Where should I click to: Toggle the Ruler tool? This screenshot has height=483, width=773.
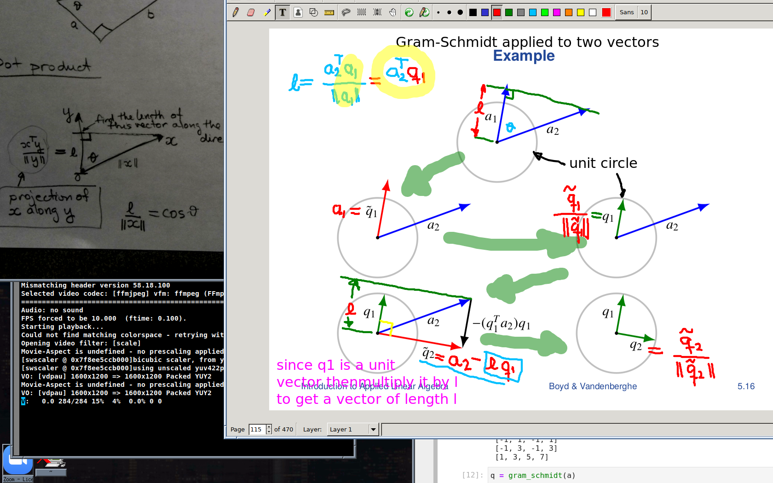329,12
